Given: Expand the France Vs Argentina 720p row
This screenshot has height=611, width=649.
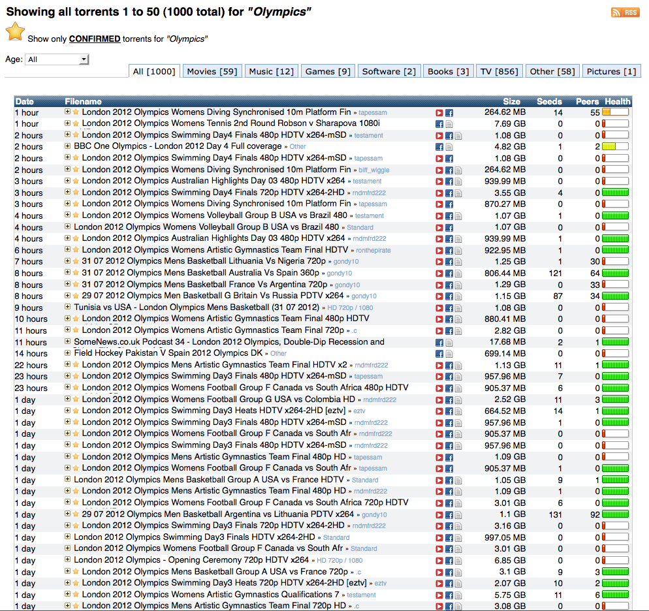Looking at the screenshot, I should click(67, 284).
